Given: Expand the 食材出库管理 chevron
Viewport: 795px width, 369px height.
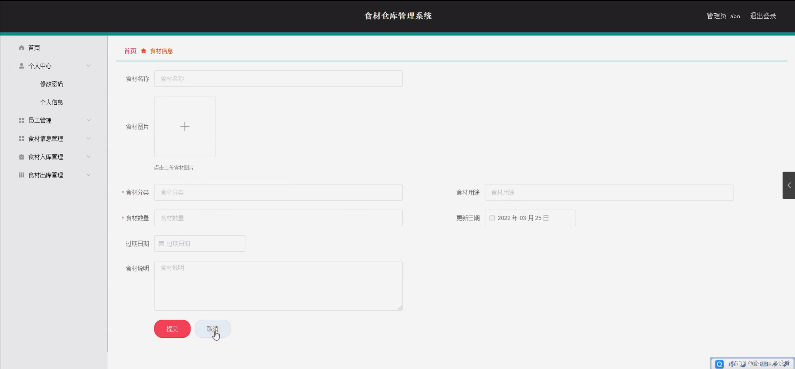Looking at the screenshot, I should (89, 175).
